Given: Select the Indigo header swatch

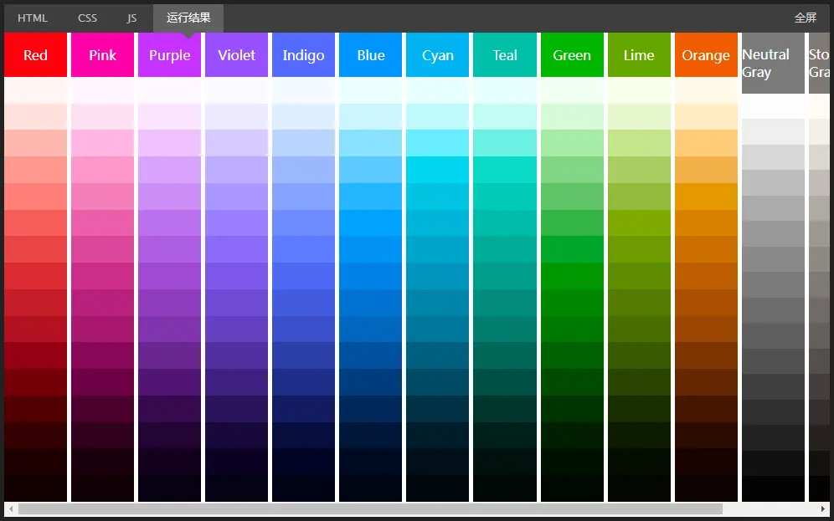Looking at the screenshot, I should (303, 55).
